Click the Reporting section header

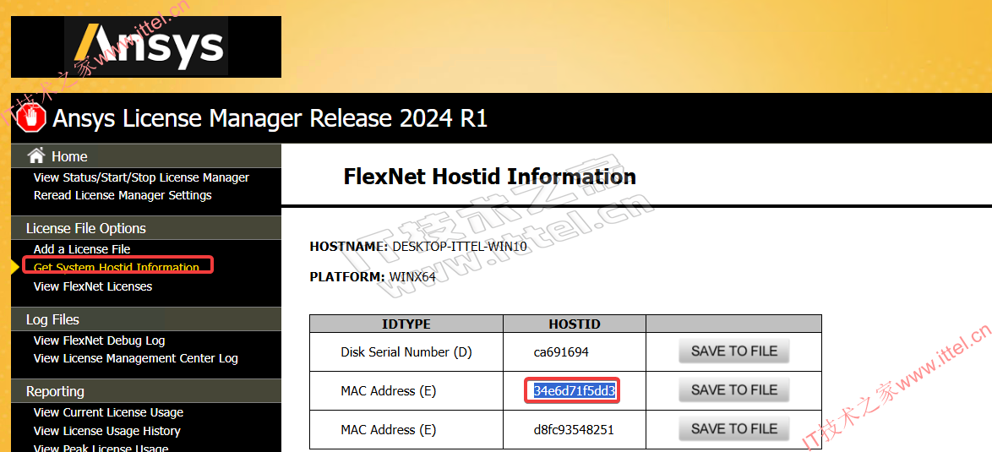pyautogui.click(x=146, y=391)
